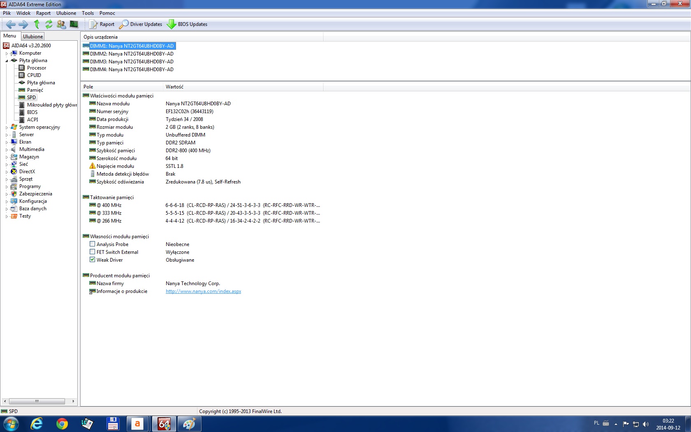Screen dimensions: 691x432
Task: Select Konfiguracja in the tree
Action: pyautogui.click(x=33, y=201)
